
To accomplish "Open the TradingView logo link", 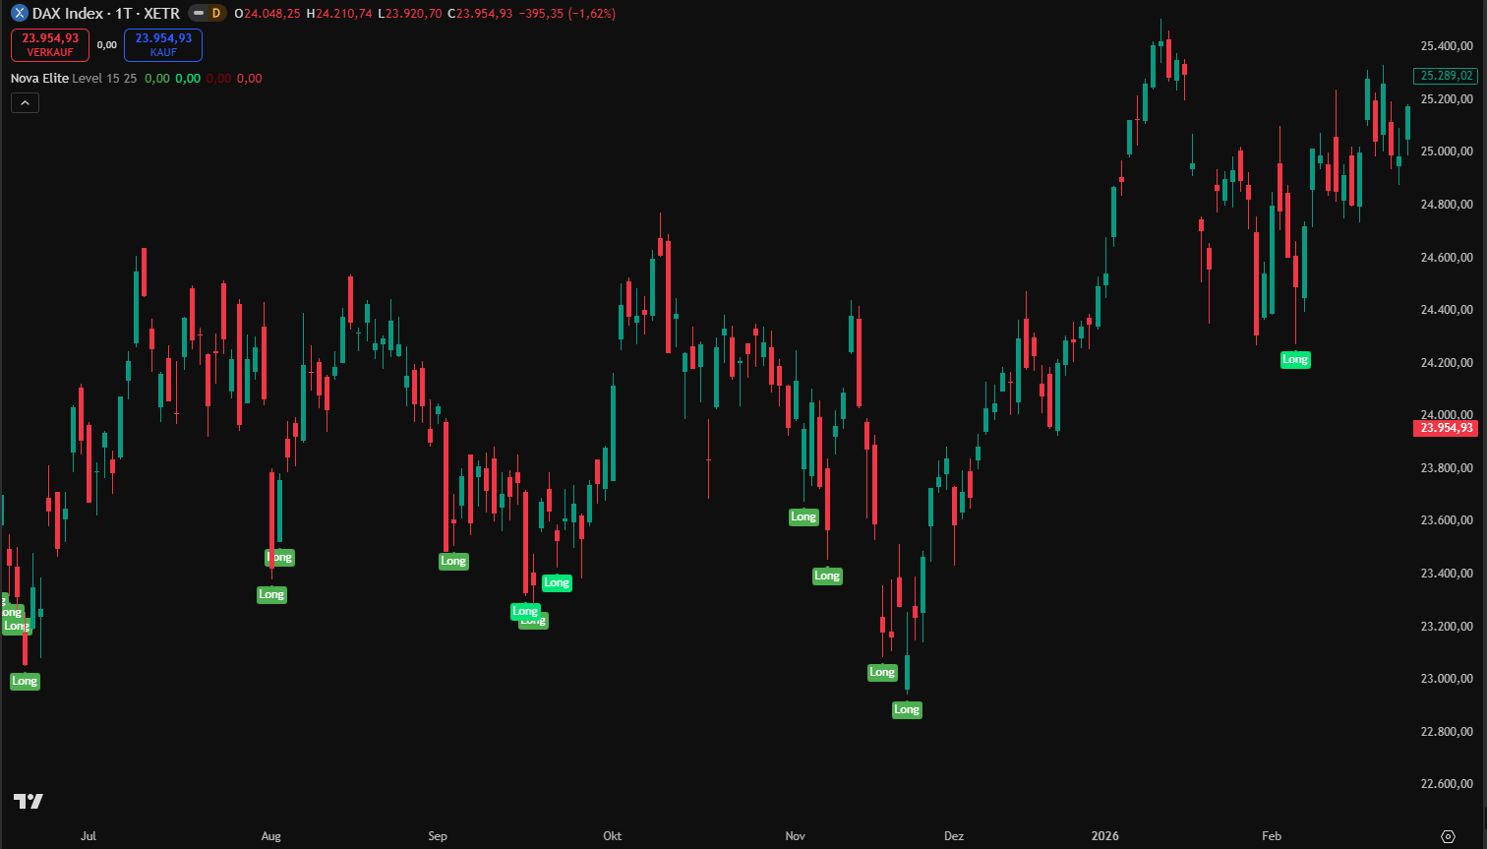I will (x=29, y=801).
